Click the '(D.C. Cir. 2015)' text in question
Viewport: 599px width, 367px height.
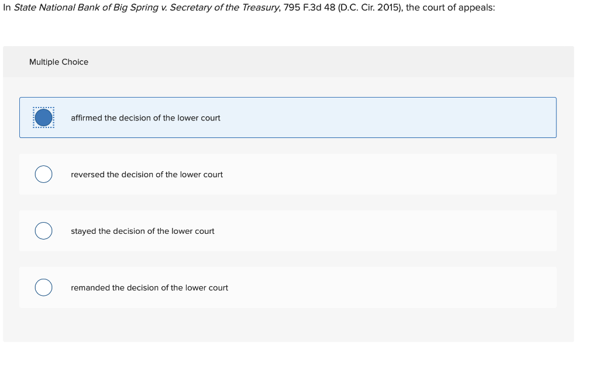pos(370,8)
